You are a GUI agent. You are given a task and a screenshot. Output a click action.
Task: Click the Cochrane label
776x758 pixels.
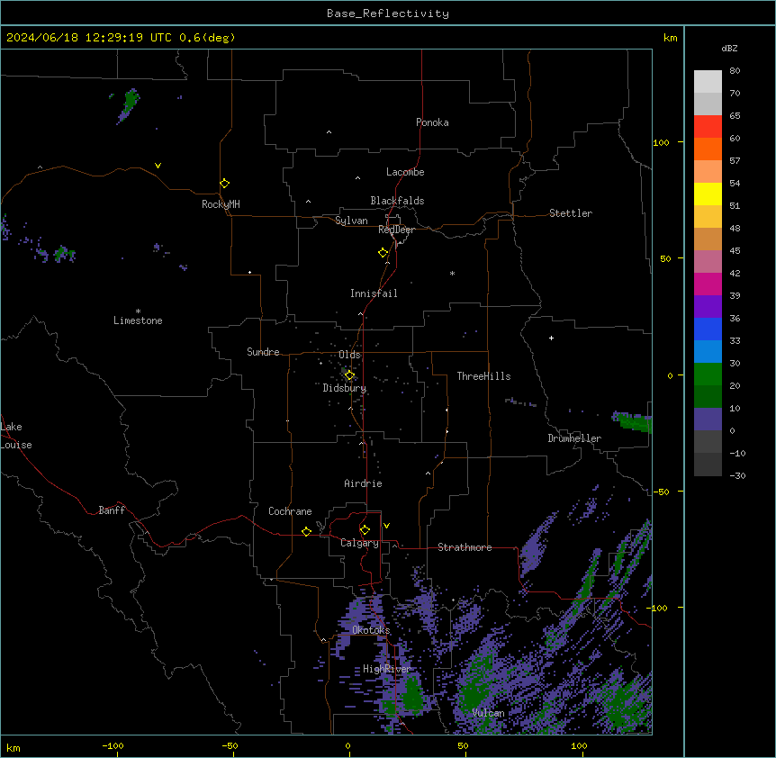[x=290, y=511]
